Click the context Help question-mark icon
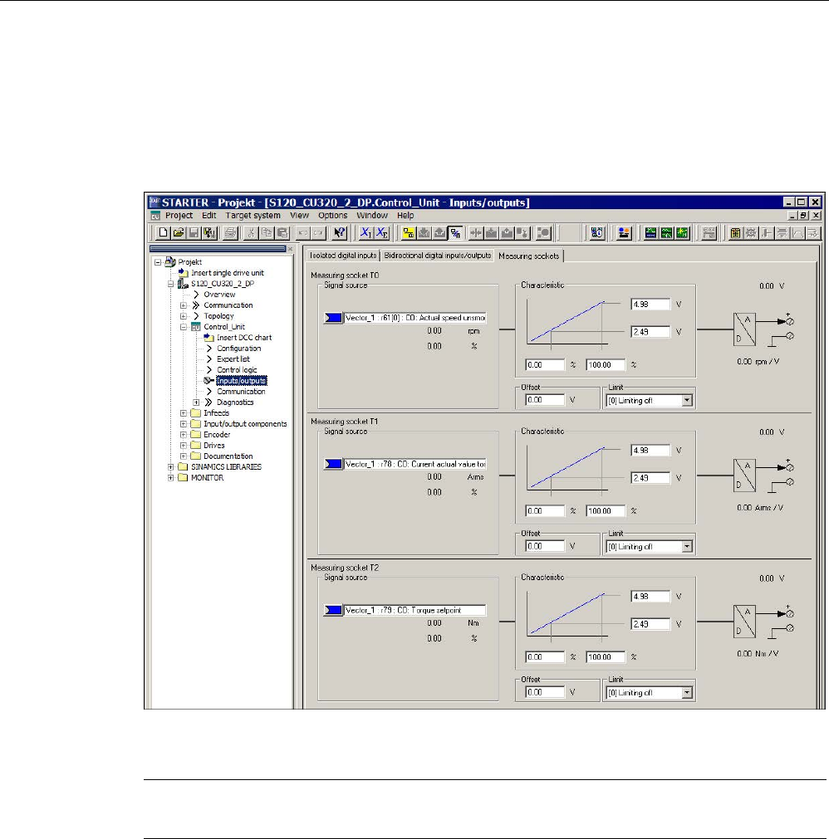The width and height of the screenshot is (829, 839). (340, 232)
